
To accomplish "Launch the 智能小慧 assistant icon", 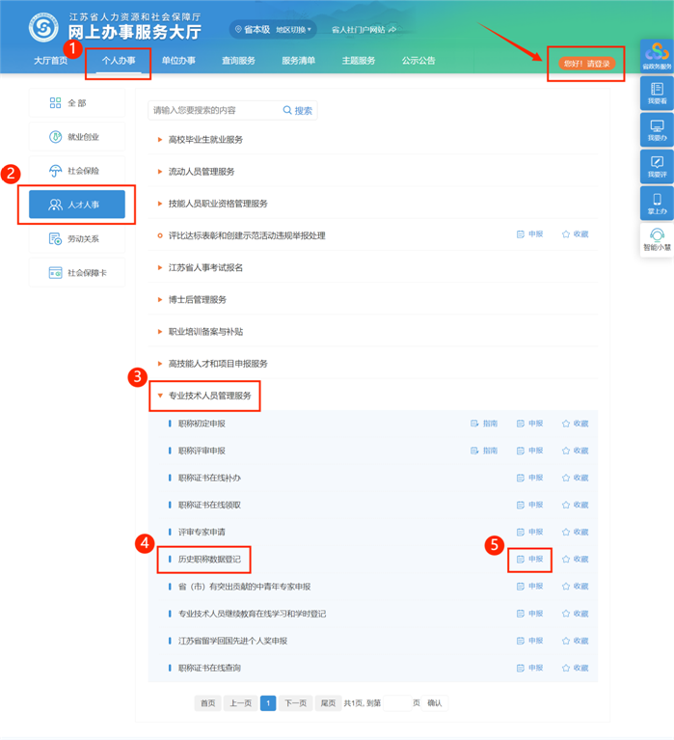I will [x=657, y=239].
